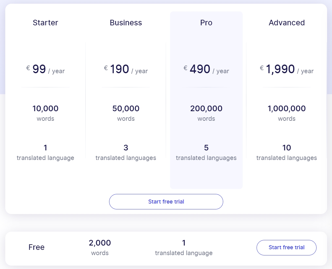Select the Advanced plan heading
332x269 pixels.
pos(287,23)
